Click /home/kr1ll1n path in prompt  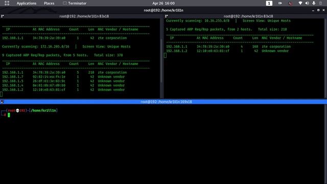coord(43,110)
